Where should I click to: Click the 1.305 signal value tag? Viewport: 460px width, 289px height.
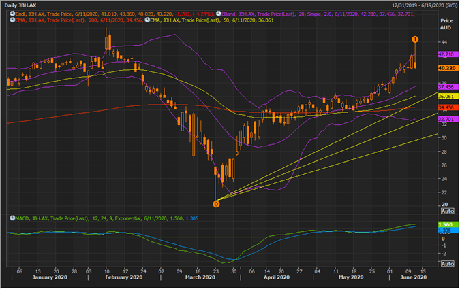pos(448,231)
